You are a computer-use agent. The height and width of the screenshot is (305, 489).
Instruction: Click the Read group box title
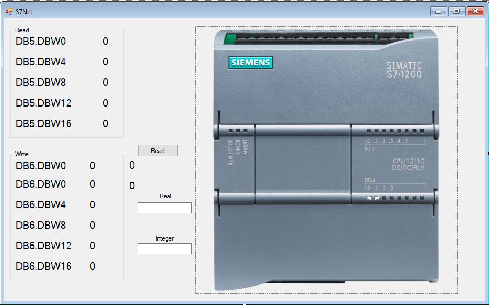(x=22, y=30)
